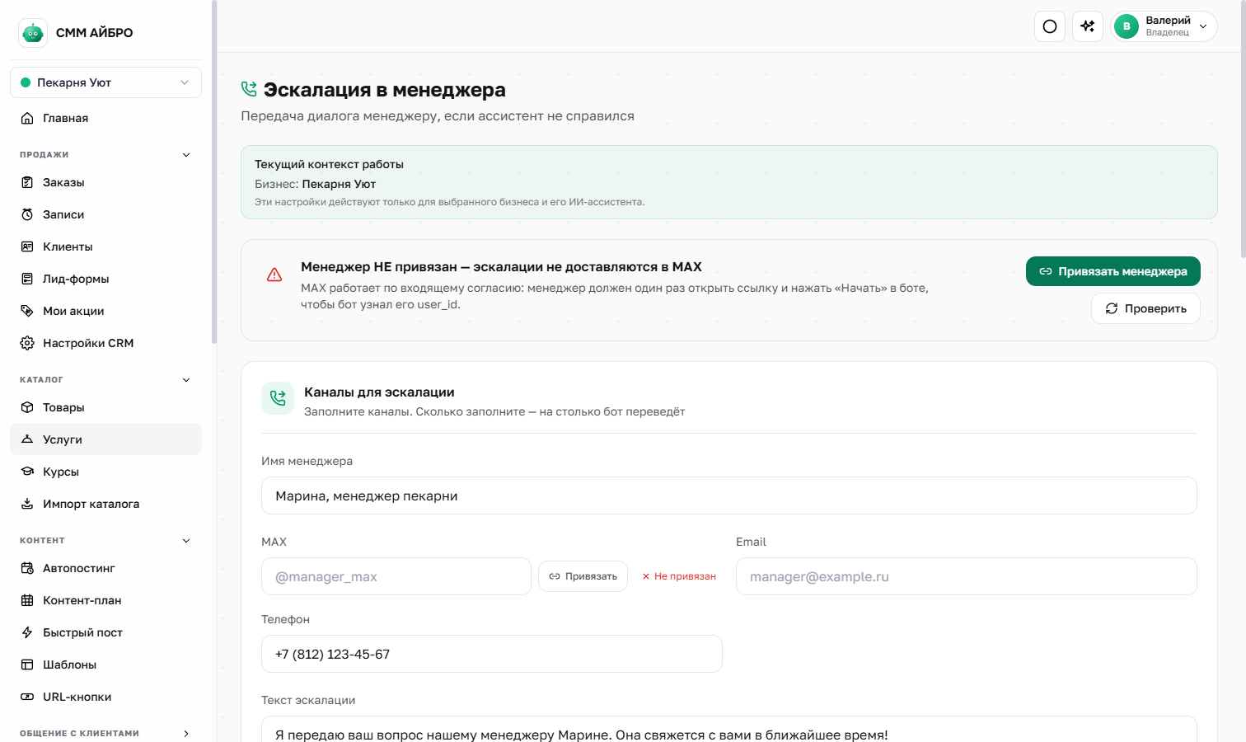Click the Записи clock icon
Viewport: 1246px width, 742px height.
(x=27, y=214)
